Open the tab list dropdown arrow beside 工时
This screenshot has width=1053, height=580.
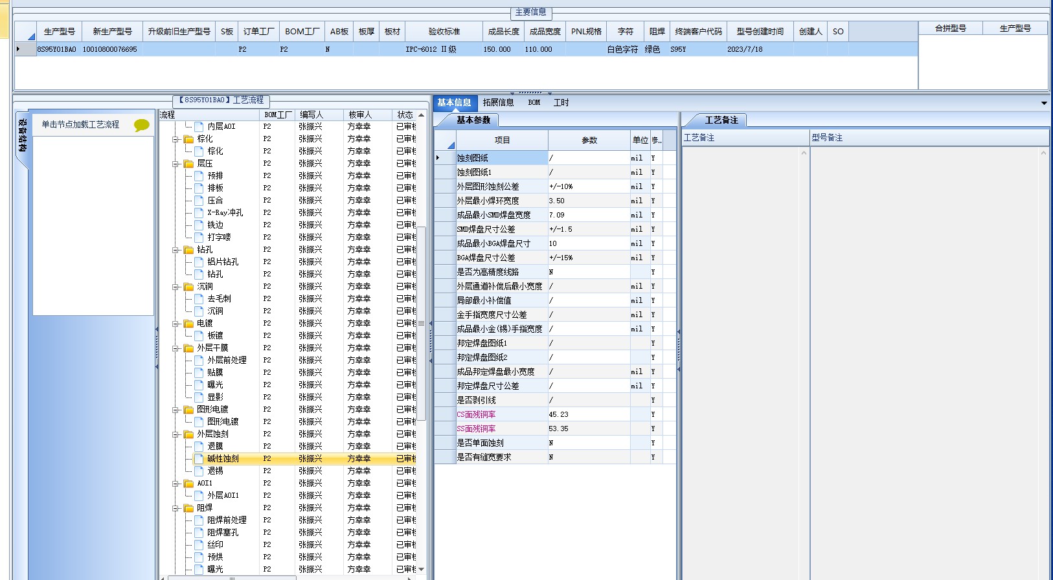[x=1044, y=103]
